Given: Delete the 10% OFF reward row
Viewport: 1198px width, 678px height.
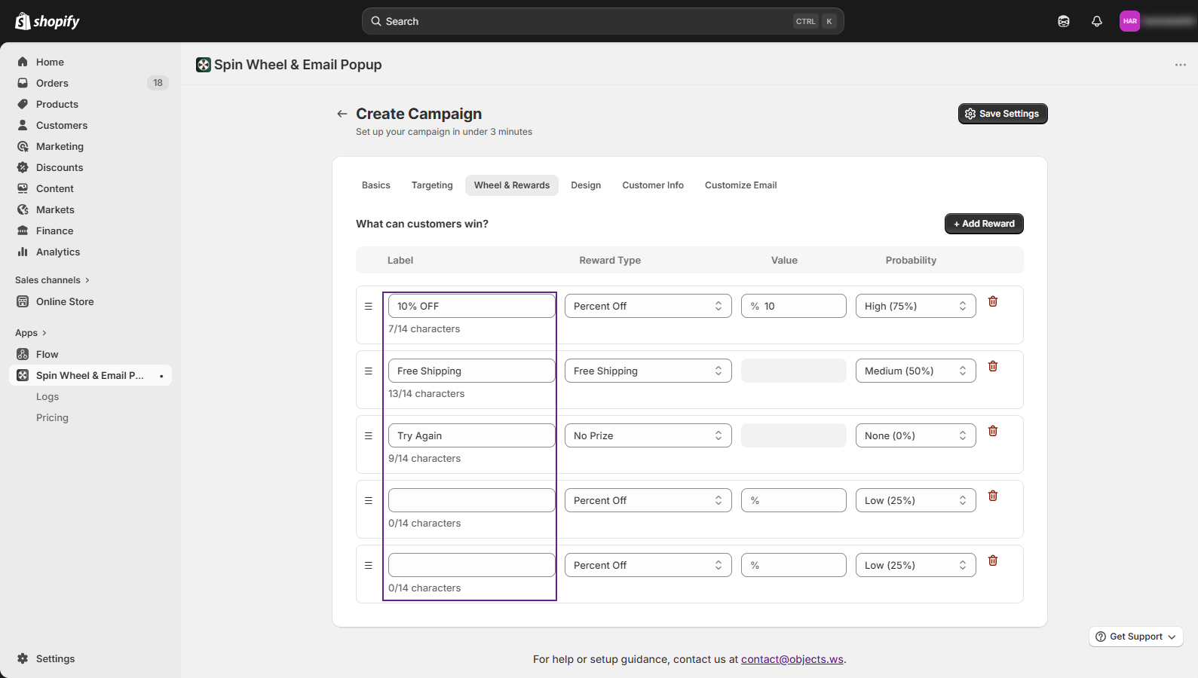Looking at the screenshot, I should [993, 301].
